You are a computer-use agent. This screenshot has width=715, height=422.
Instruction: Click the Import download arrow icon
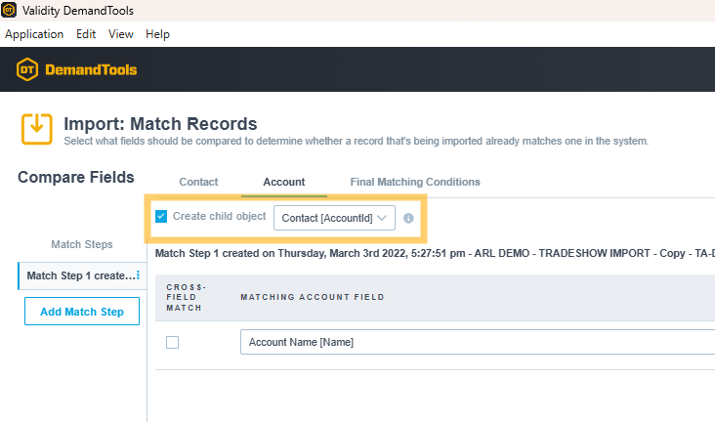click(37, 129)
